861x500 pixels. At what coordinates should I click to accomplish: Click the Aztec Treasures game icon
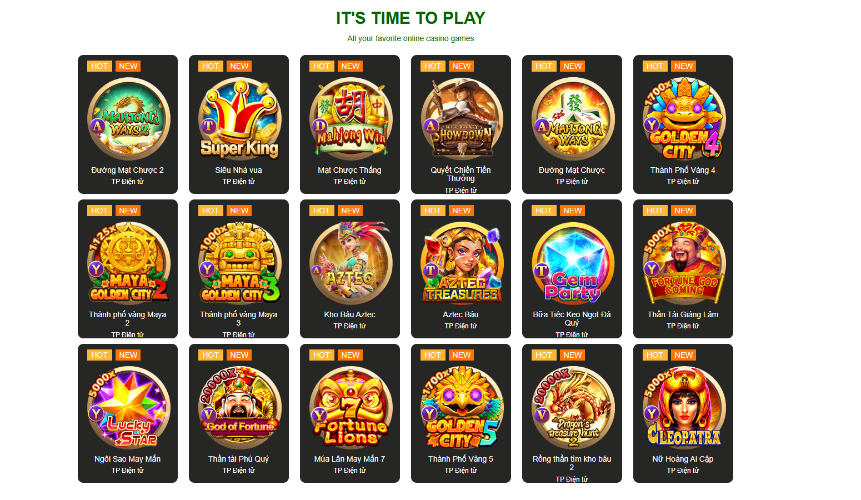[462, 263]
